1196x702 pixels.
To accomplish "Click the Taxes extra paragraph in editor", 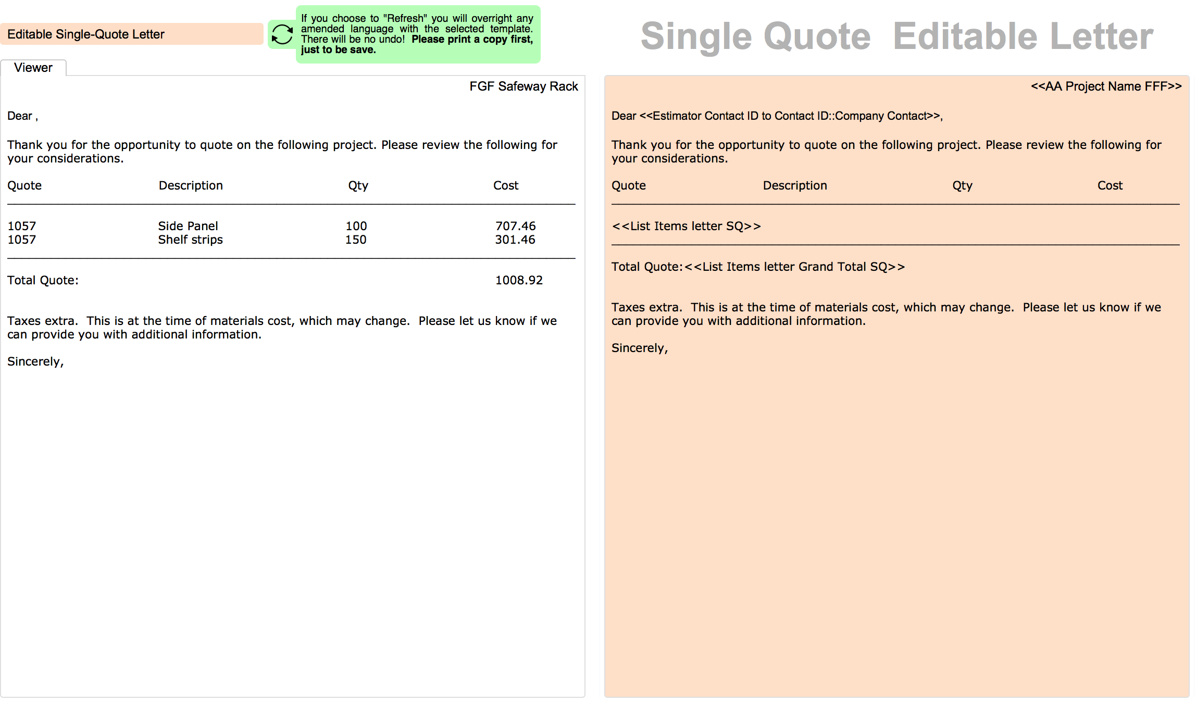I will pyautogui.click(x=886, y=314).
